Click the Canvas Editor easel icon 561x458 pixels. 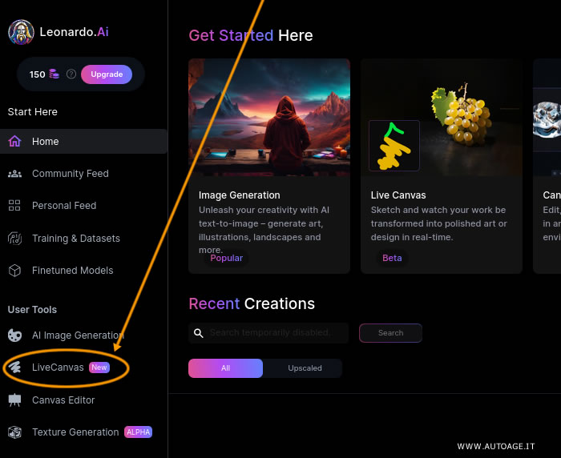click(x=14, y=400)
